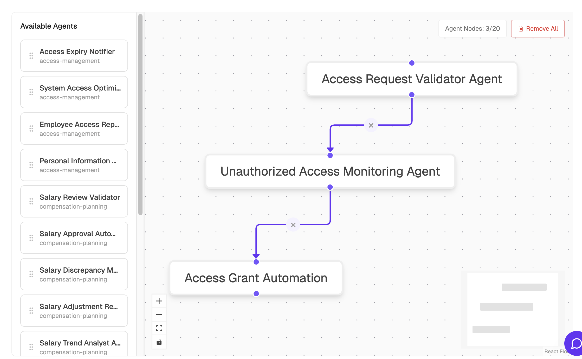Click the Remove All button
The image size is (582, 359).
pyautogui.click(x=538, y=29)
